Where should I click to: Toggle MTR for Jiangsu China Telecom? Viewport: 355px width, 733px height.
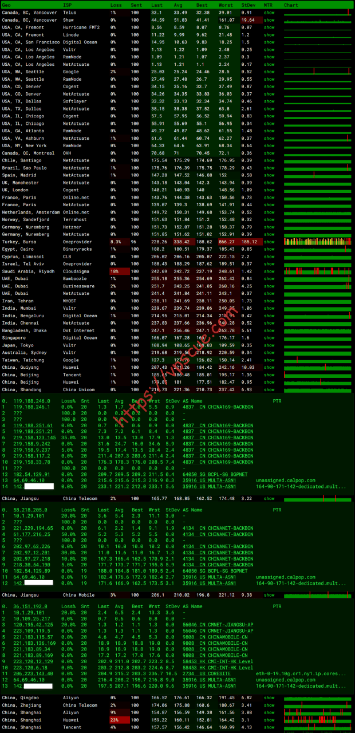coord(269,499)
